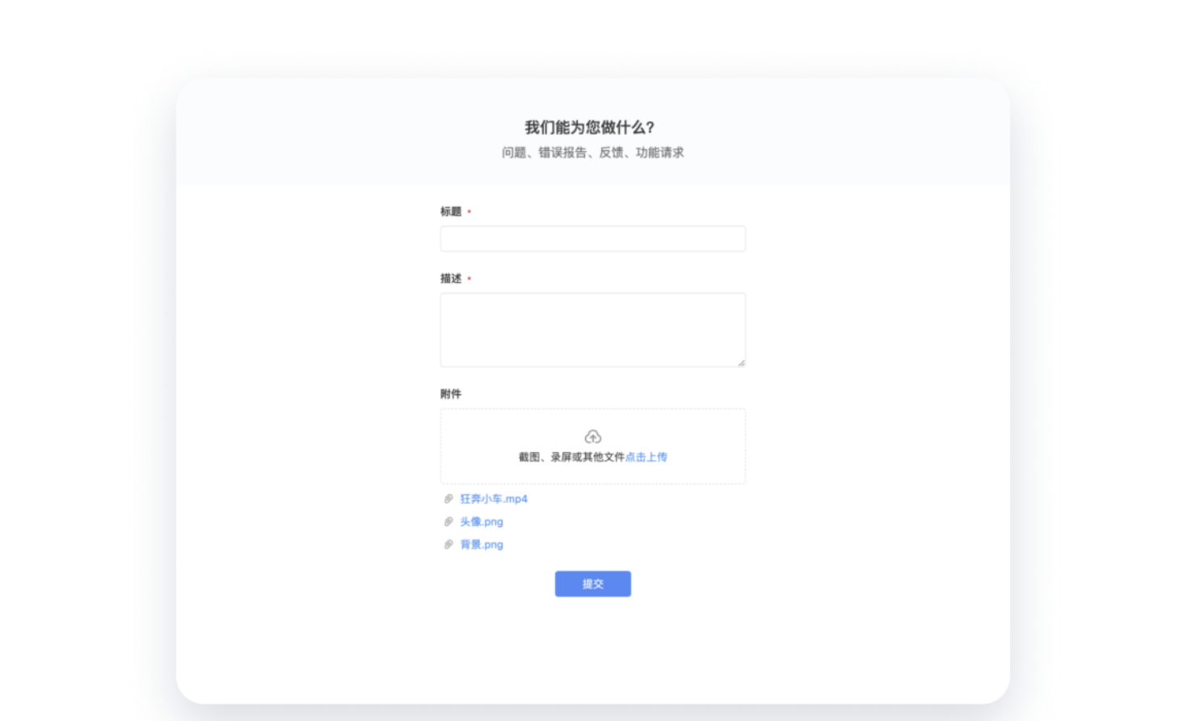Open the 狂奔小车.mp4 attachment

(x=493, y=499)
